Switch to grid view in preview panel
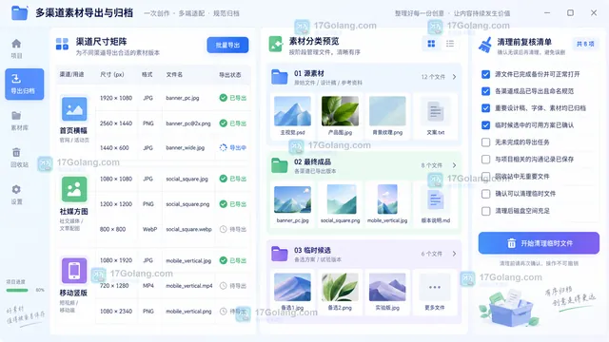The image size is (609, 342). click(431, 44)
